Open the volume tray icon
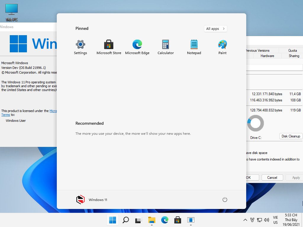This screenshot has height=227, width=303. pyautogui.click(x=267, y=220)
